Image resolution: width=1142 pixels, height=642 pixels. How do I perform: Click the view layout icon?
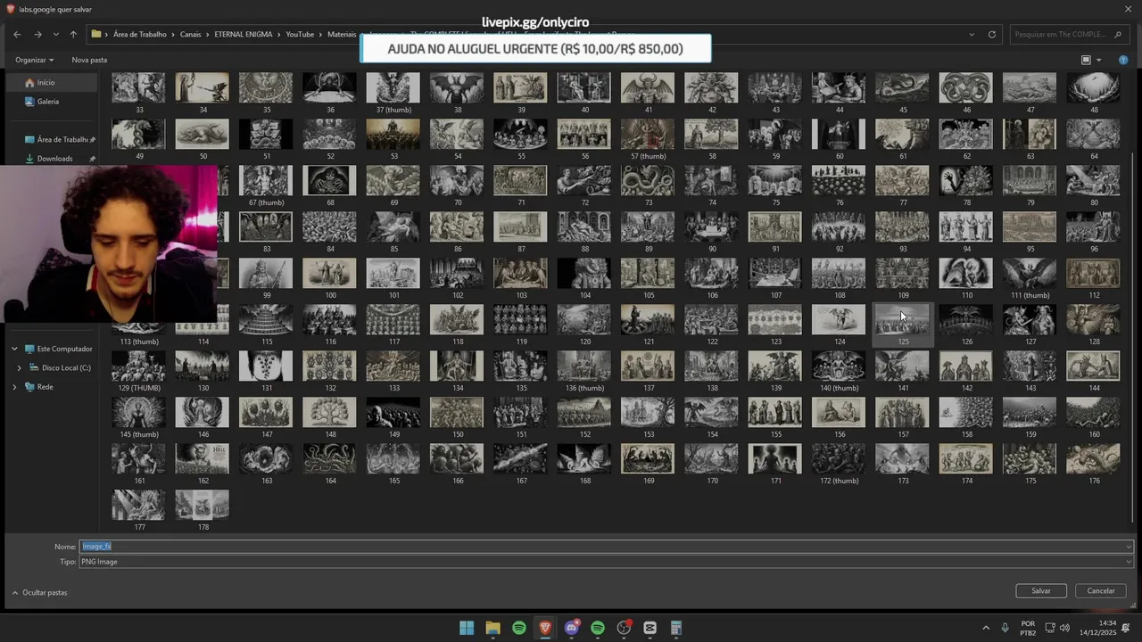[1086, 60]
